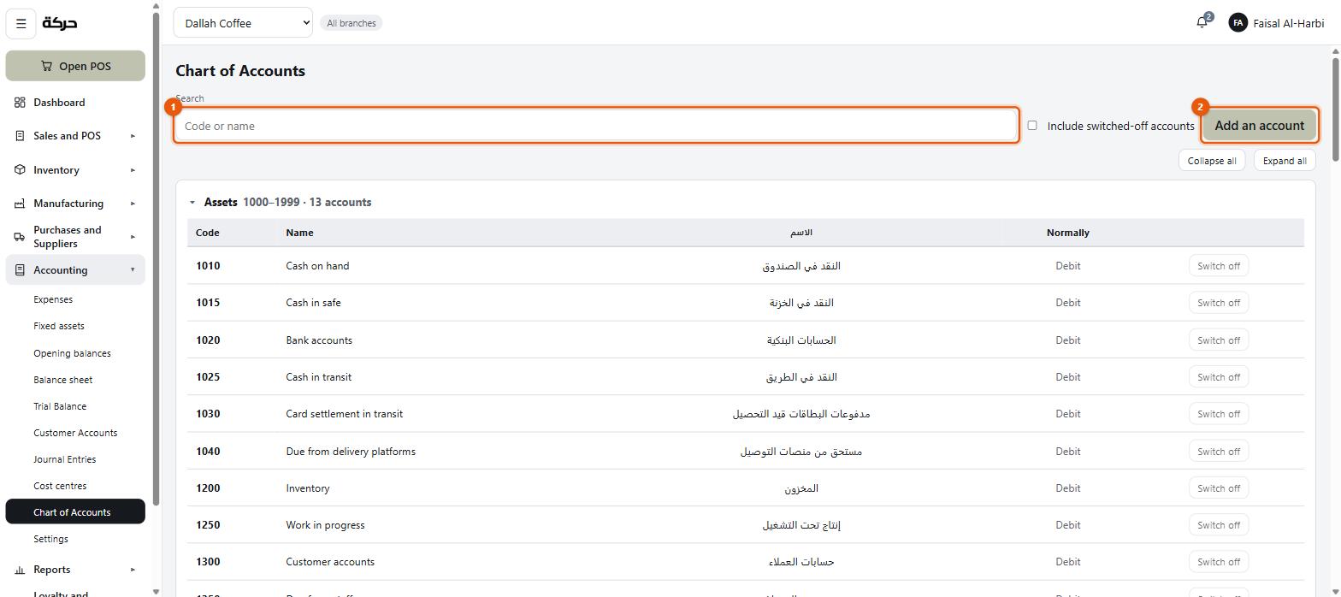The width and height of the screenshot is (1341, 597).
Task: Switch off the Customer accounts account
Action: point(1218,562)
